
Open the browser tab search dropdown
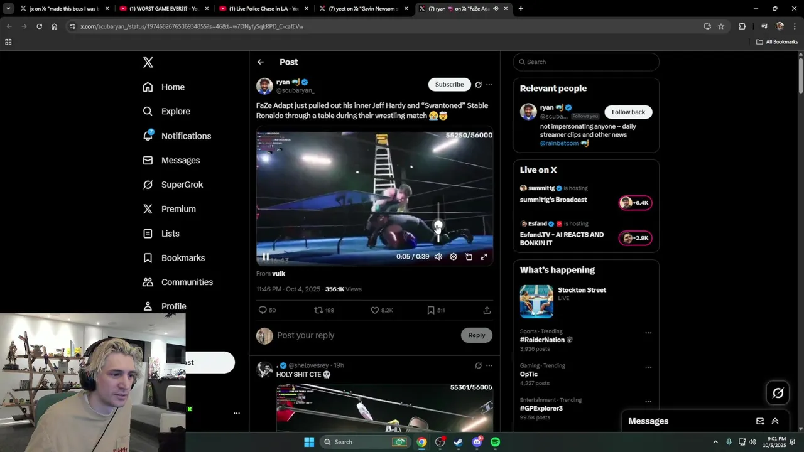[8, 9]
